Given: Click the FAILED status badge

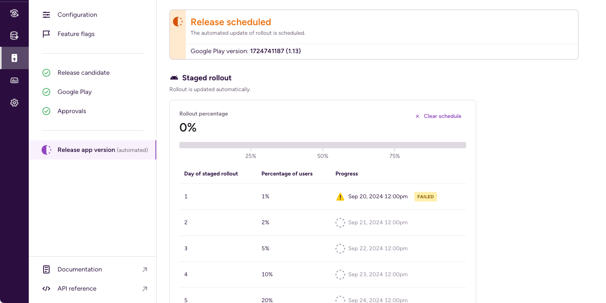Looking at the screenshot, I should click(x=425, y=197).
